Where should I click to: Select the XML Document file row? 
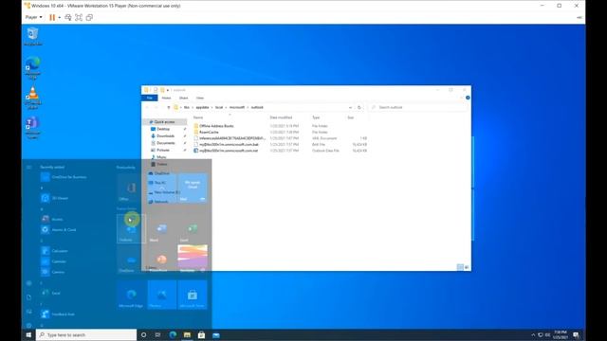(x=280, y=138)
